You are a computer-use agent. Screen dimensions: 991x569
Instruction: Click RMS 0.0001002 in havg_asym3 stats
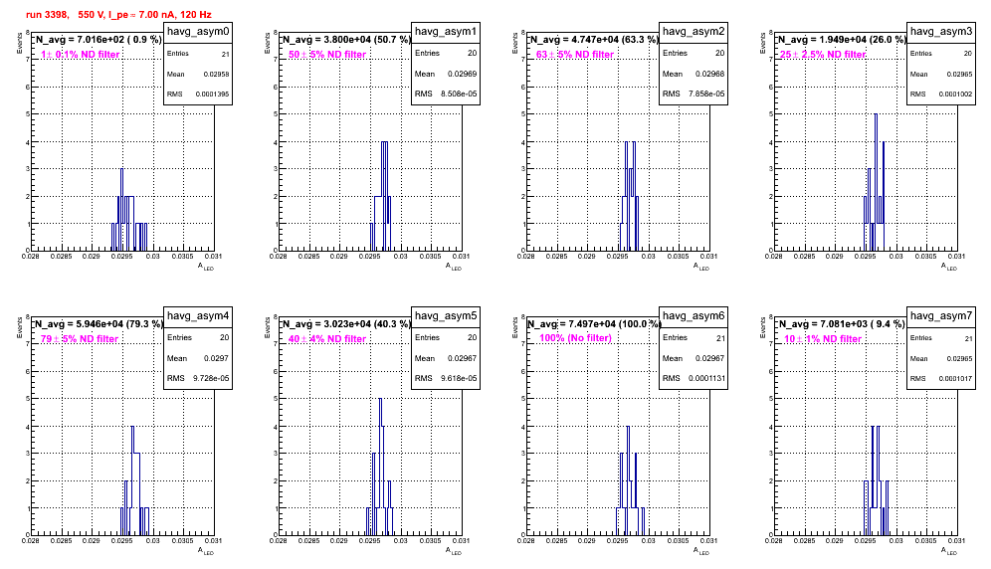tap(941, 95)
